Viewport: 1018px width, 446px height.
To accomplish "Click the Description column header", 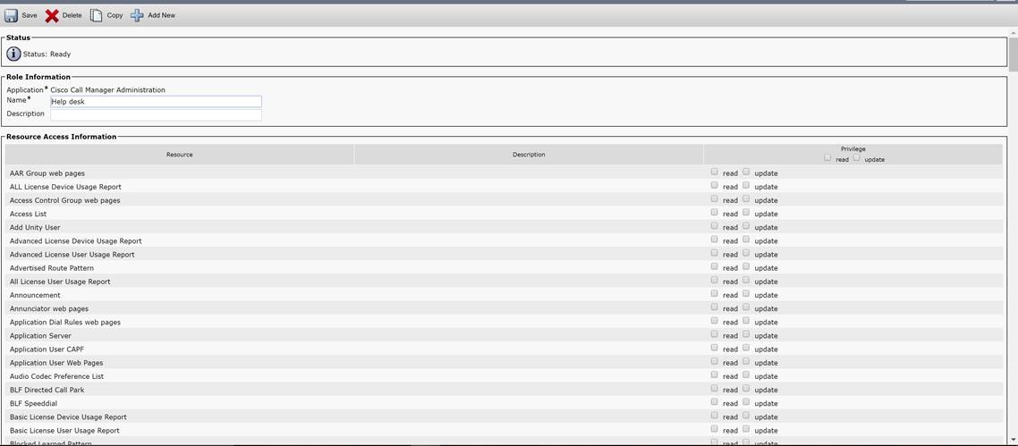I will click(529, 155).
